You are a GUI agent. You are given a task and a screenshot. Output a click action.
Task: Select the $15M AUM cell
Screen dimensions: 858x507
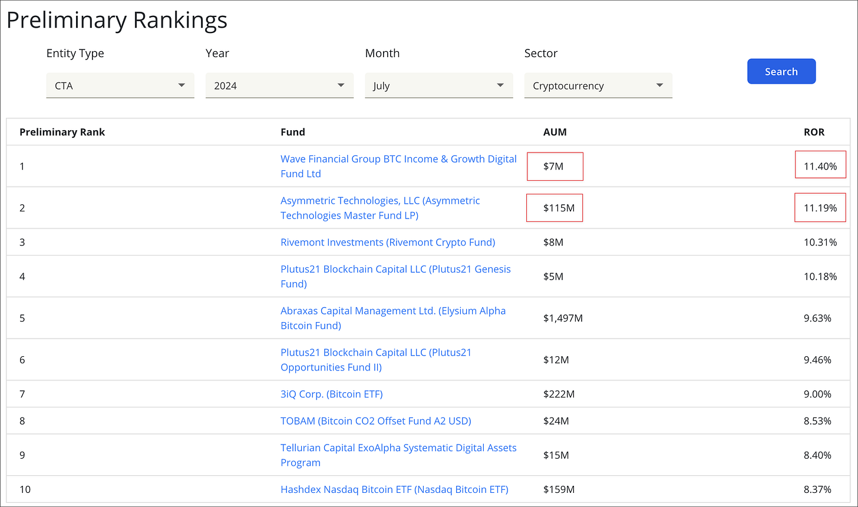pos(556,455)
